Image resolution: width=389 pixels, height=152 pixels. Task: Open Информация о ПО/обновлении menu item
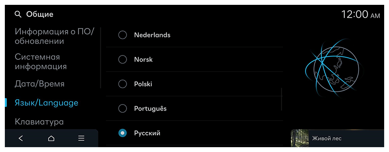point(54,36)
